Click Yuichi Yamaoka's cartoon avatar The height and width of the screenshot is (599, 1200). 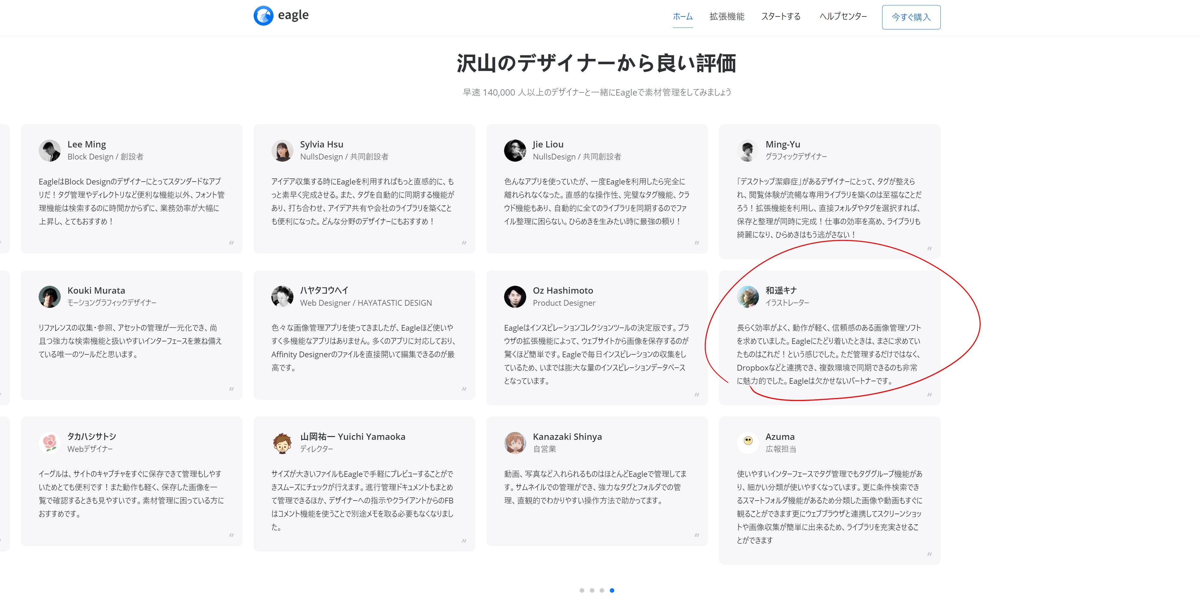pyautogui.click(x=282, y=443)
